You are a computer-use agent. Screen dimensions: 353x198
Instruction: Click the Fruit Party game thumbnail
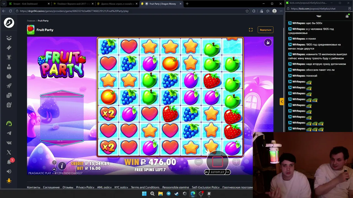point(31,30)
